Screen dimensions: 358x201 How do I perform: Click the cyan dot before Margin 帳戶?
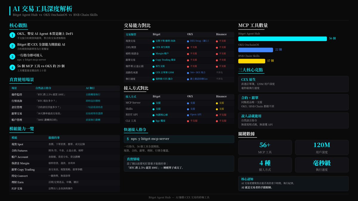[x=154, y=54]
